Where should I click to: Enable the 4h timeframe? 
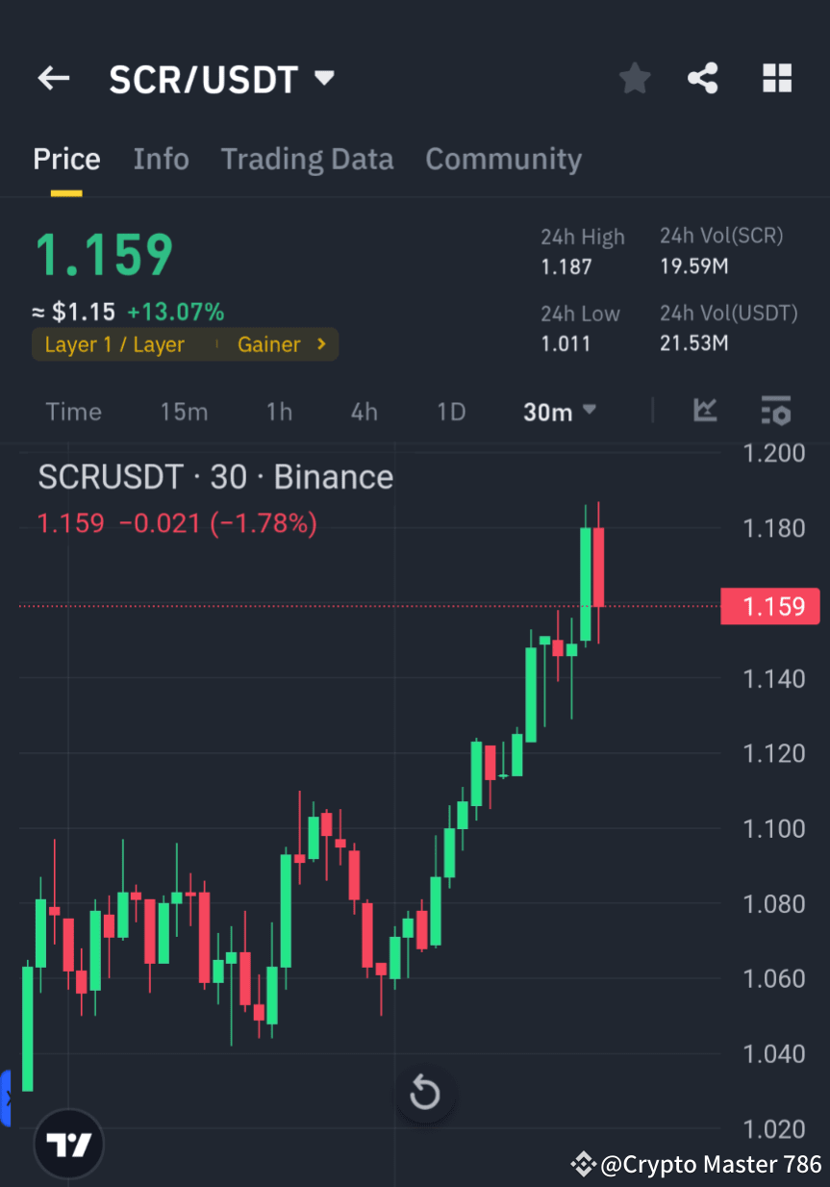click(364, 411)
